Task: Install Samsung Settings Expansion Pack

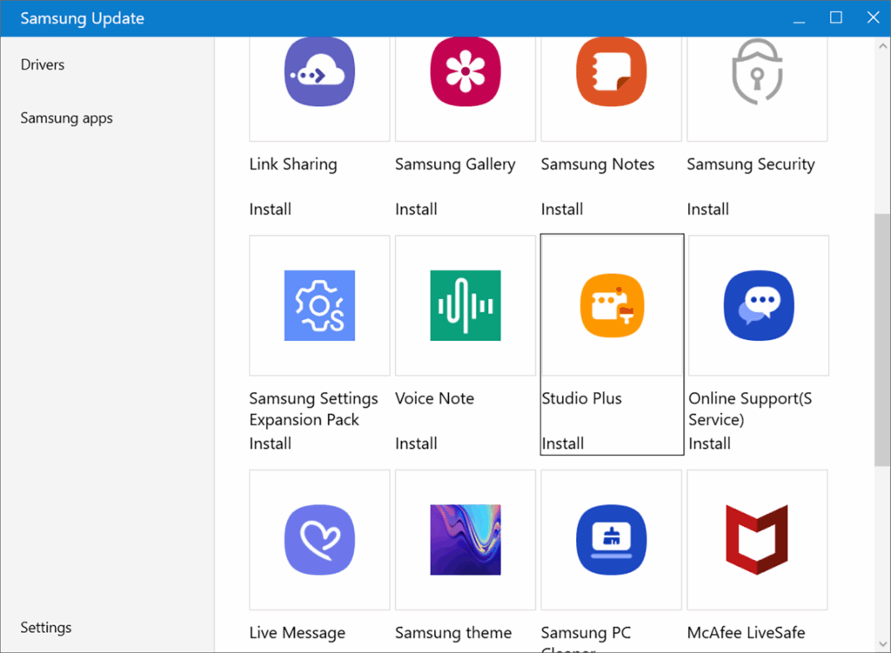Action: point(270,443)
